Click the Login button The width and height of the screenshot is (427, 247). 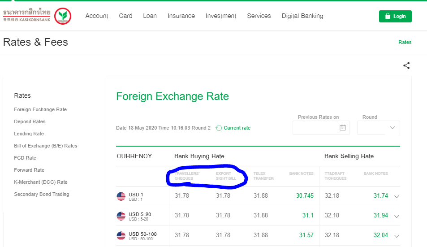click(395, 16)
